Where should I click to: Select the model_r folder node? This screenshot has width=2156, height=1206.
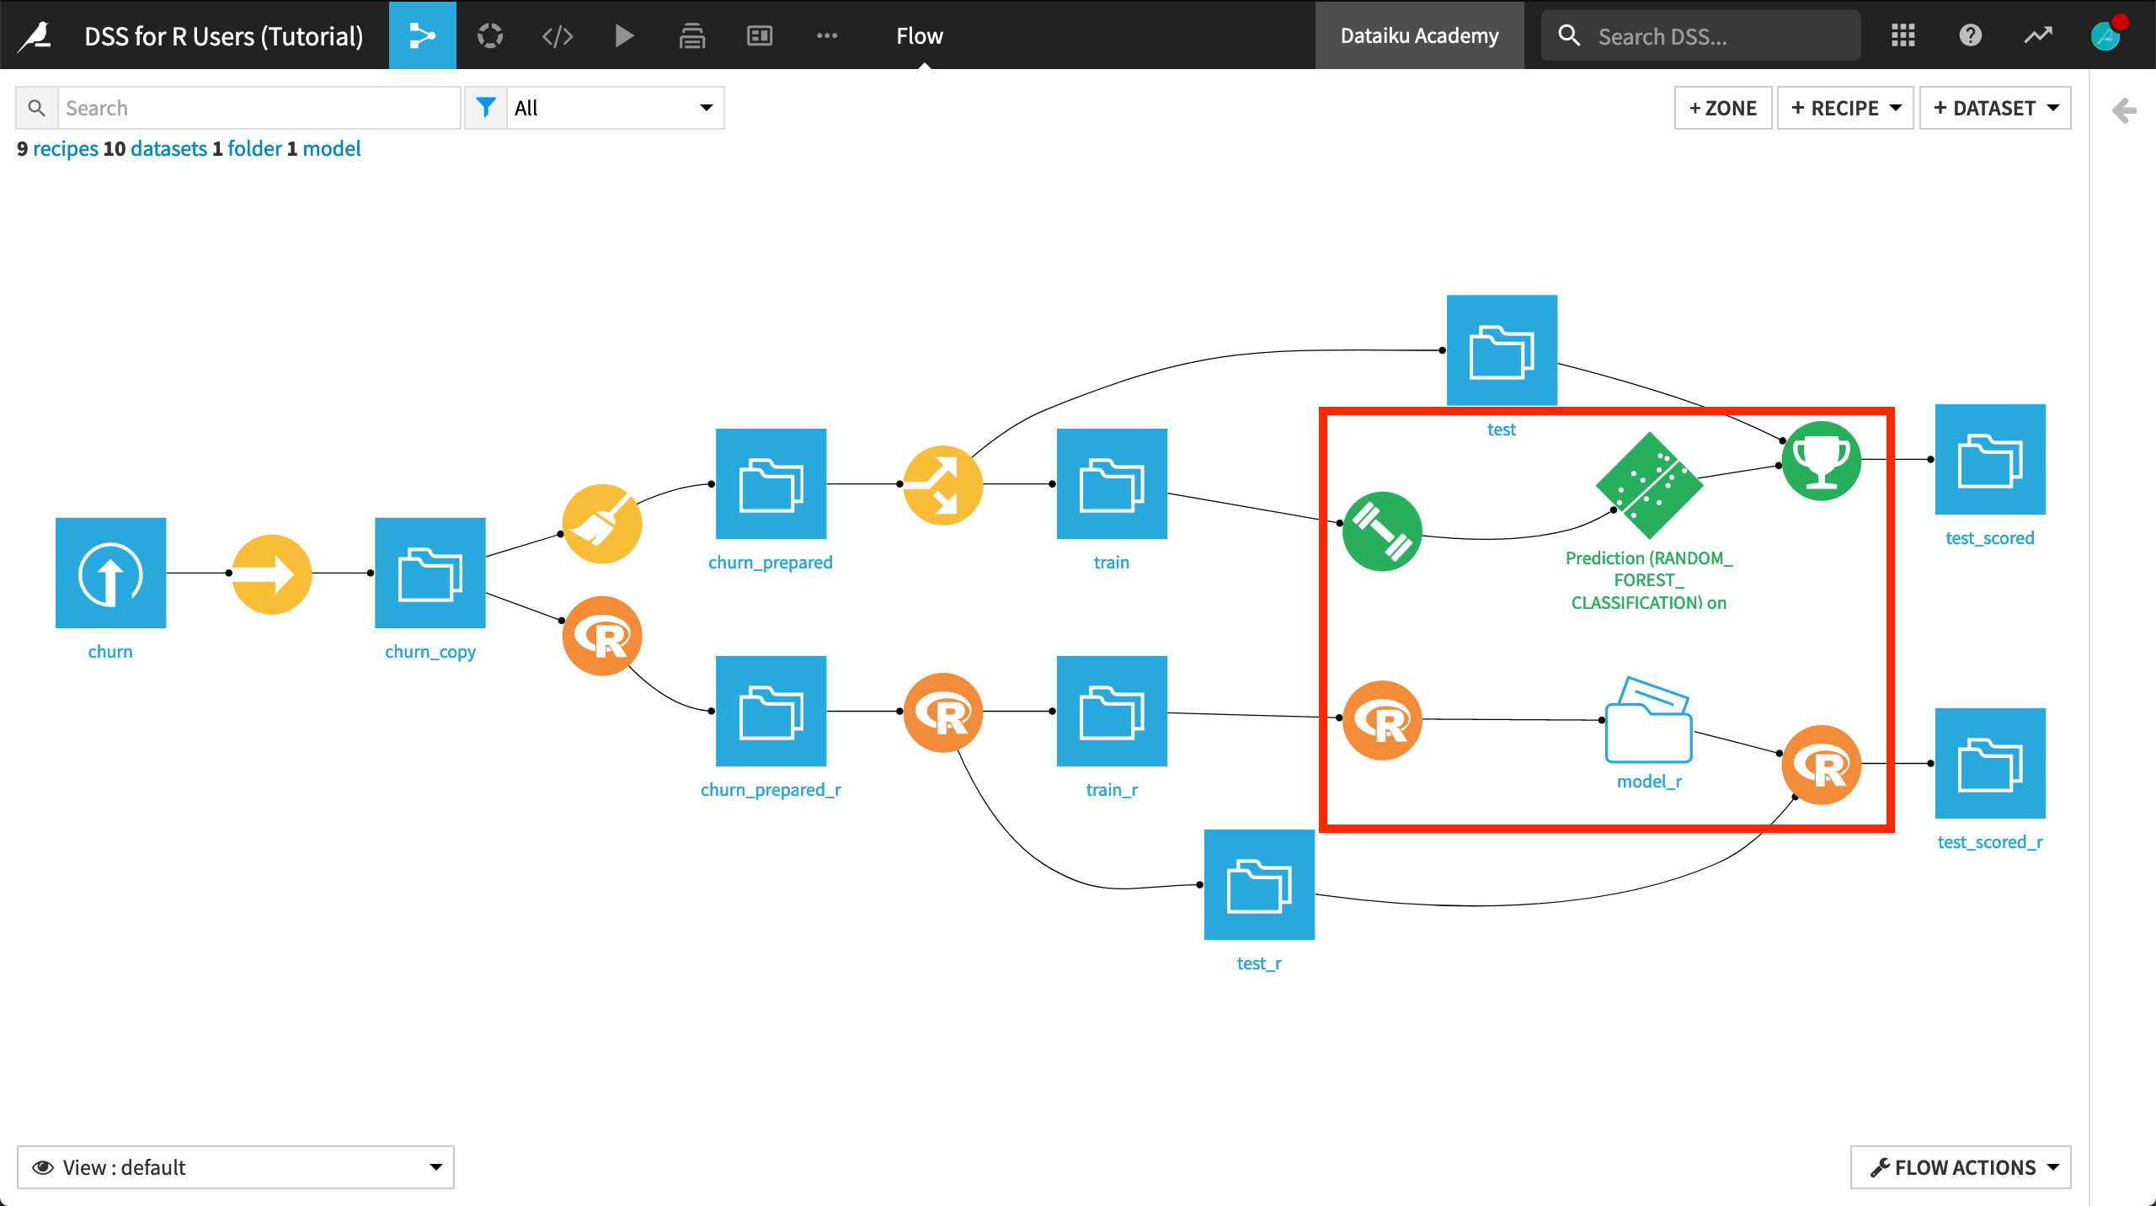(1649, 720)
